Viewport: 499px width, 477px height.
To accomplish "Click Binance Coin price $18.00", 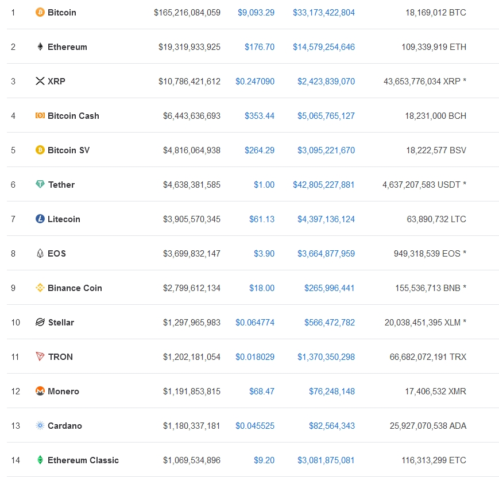I will (x=262, y=288).
